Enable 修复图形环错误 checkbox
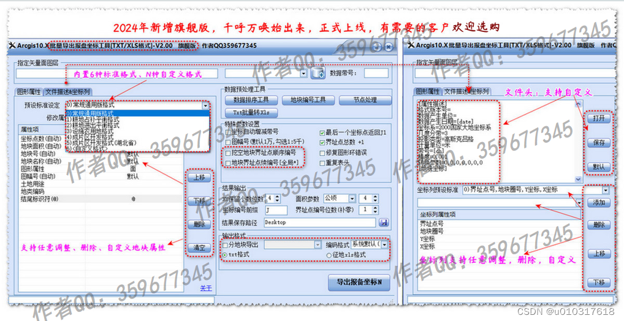The image size is (624, 321). click(x=322, y=153)
